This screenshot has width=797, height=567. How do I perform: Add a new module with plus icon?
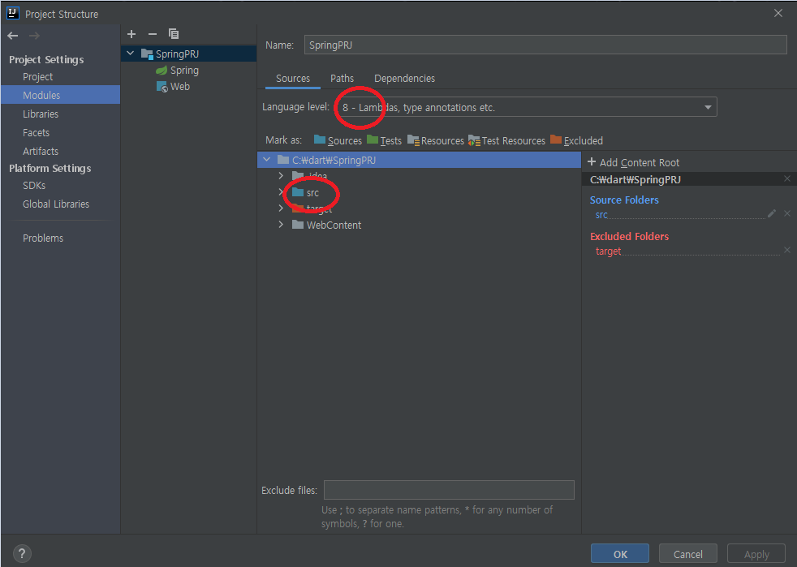[x=131, y=34]
